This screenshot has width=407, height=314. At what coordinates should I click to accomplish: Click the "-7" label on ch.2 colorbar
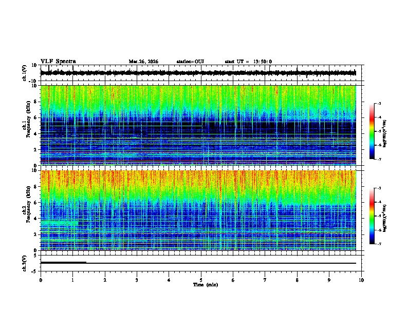click(x=379, y=244)
